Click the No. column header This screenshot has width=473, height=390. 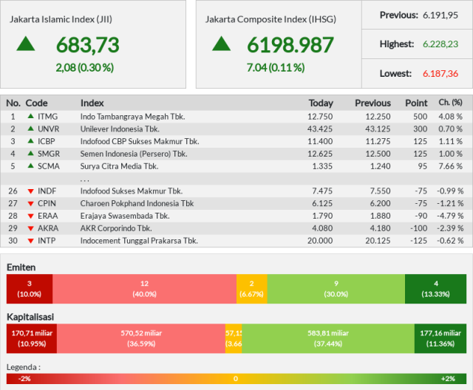[x=13, y=103]
